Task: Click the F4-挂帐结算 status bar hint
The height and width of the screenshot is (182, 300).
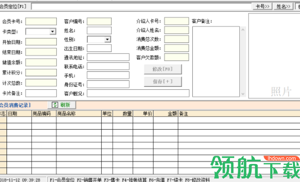Action: (x=135, y=180)
